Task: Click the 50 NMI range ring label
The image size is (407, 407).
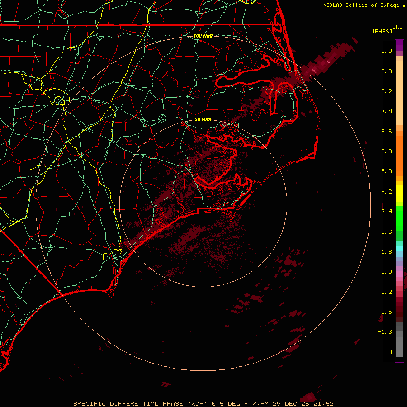Action: [203, 119]
